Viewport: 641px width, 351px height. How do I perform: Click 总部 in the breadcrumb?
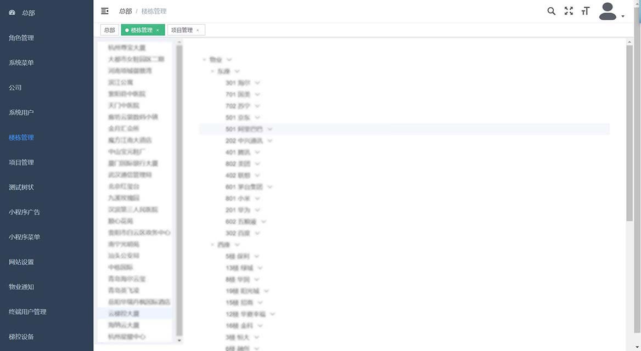pyautogui.click(x=125, y=11)
